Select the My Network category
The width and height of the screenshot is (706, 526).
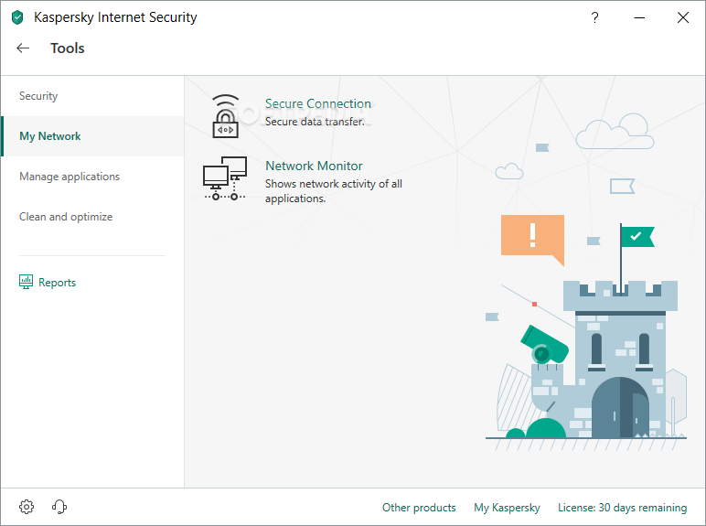92,136
